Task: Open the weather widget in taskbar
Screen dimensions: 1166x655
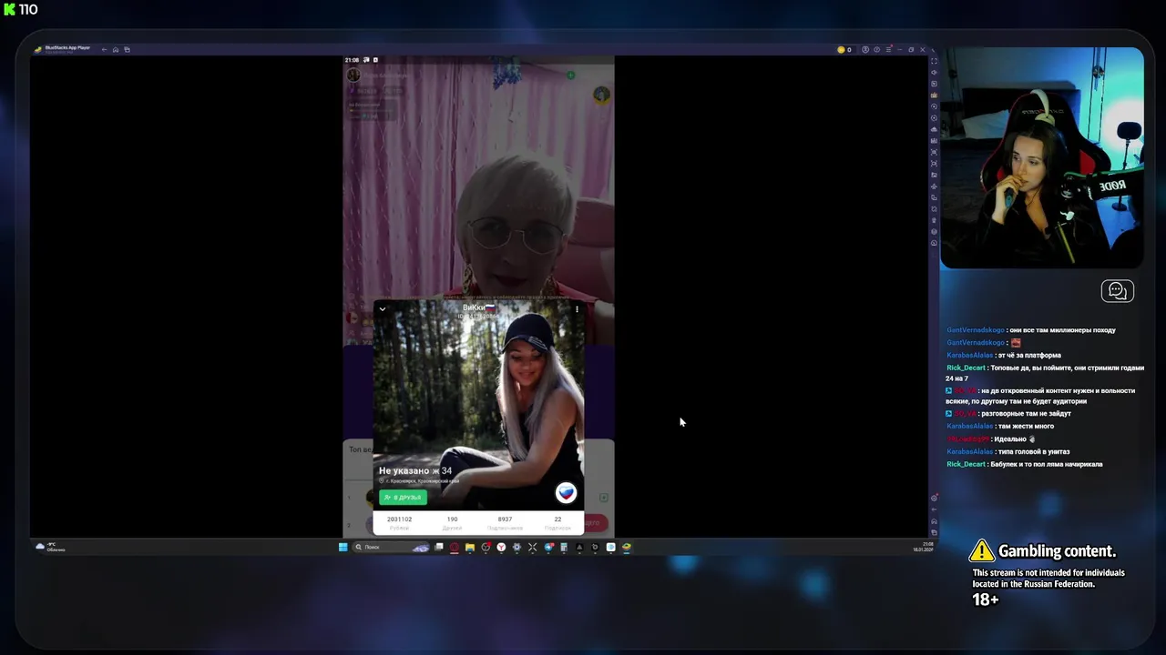Action: [x=50, y=547]
